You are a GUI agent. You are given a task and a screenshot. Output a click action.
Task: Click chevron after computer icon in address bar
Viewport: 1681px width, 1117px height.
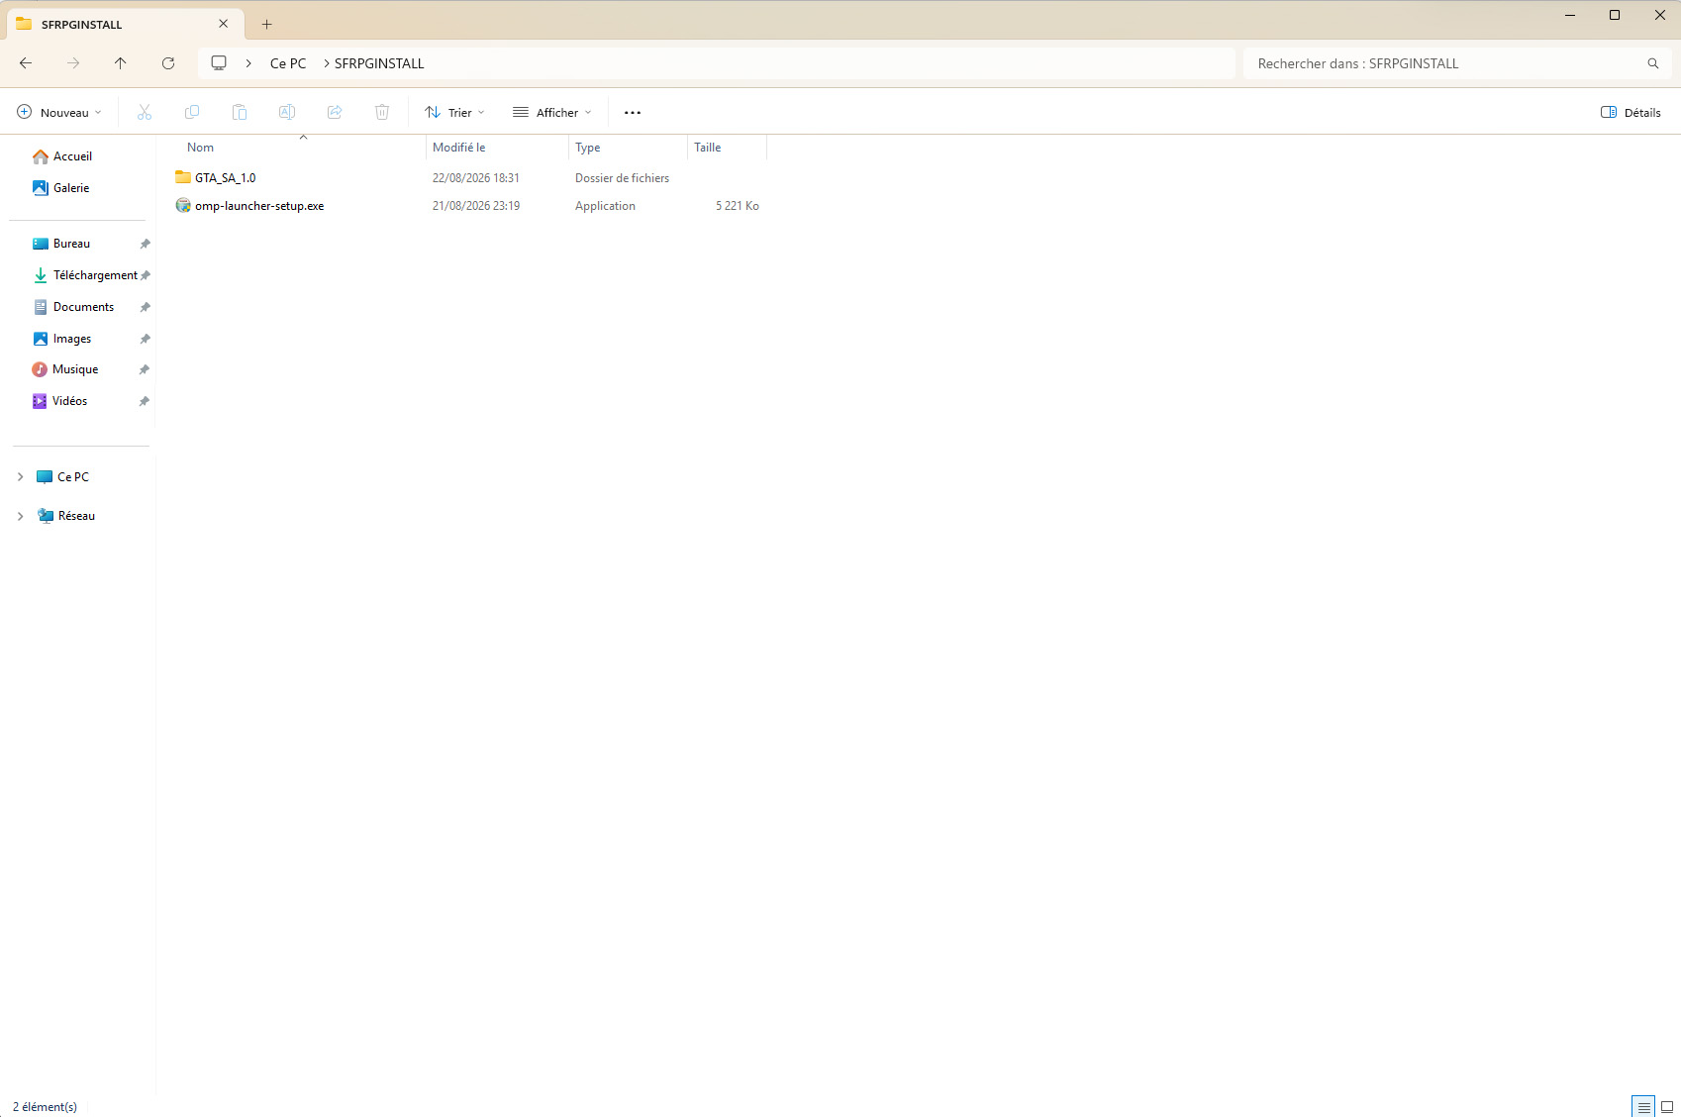pyautogui.click(x=248, y=63)
